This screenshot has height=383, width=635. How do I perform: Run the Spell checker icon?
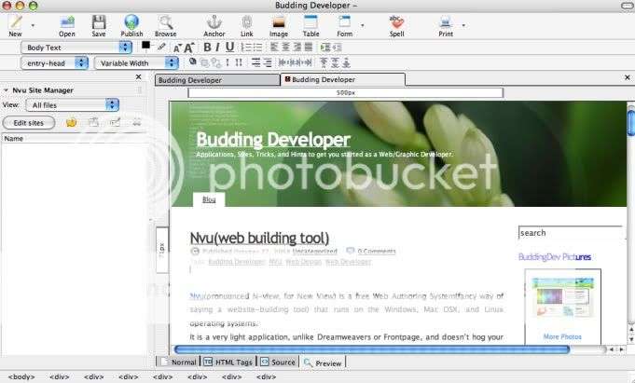click(396, 22)
